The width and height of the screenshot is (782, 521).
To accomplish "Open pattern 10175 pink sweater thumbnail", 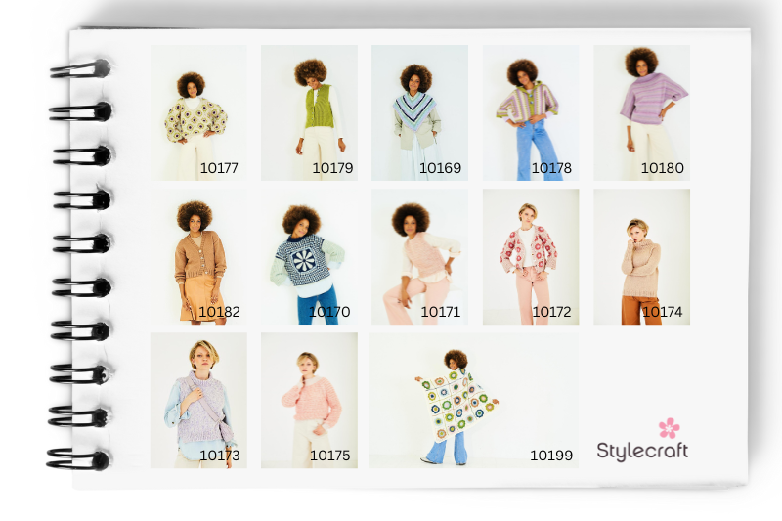I will [309, 400].
